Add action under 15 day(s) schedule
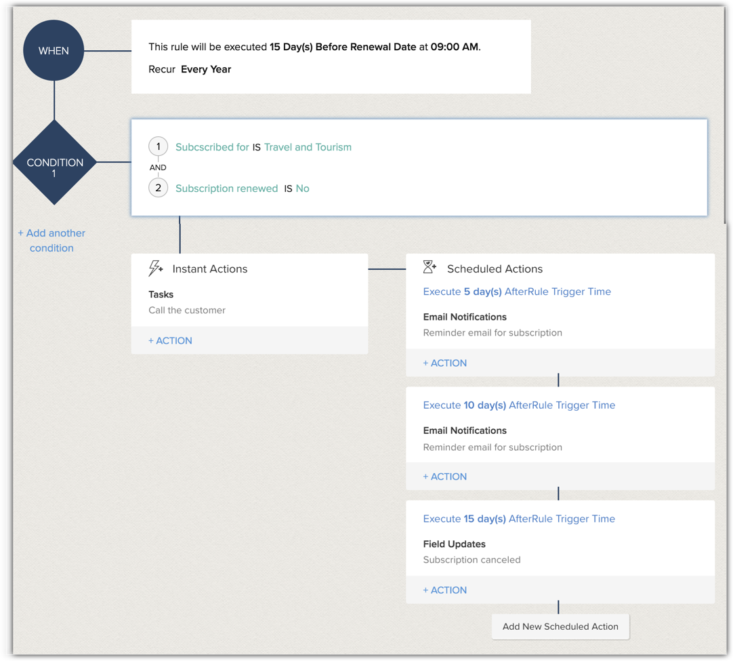 [x=444, y=590]
